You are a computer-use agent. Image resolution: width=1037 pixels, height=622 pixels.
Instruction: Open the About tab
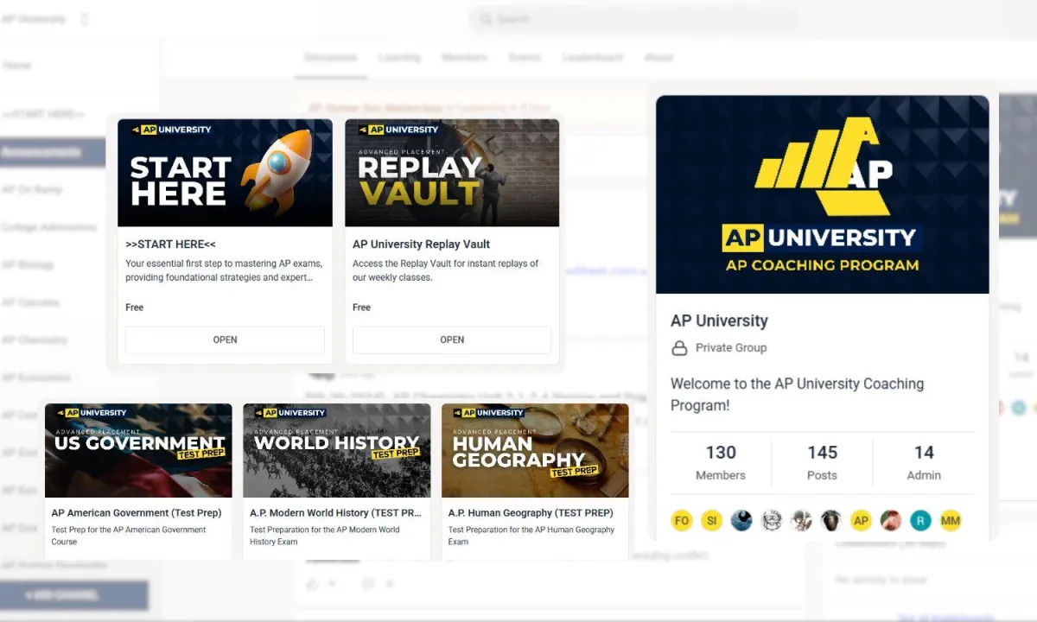658,58
